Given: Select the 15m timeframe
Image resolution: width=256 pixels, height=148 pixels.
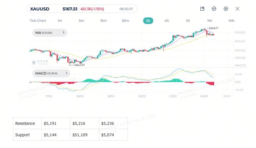Looking at the screenshot, I should 103,21.
